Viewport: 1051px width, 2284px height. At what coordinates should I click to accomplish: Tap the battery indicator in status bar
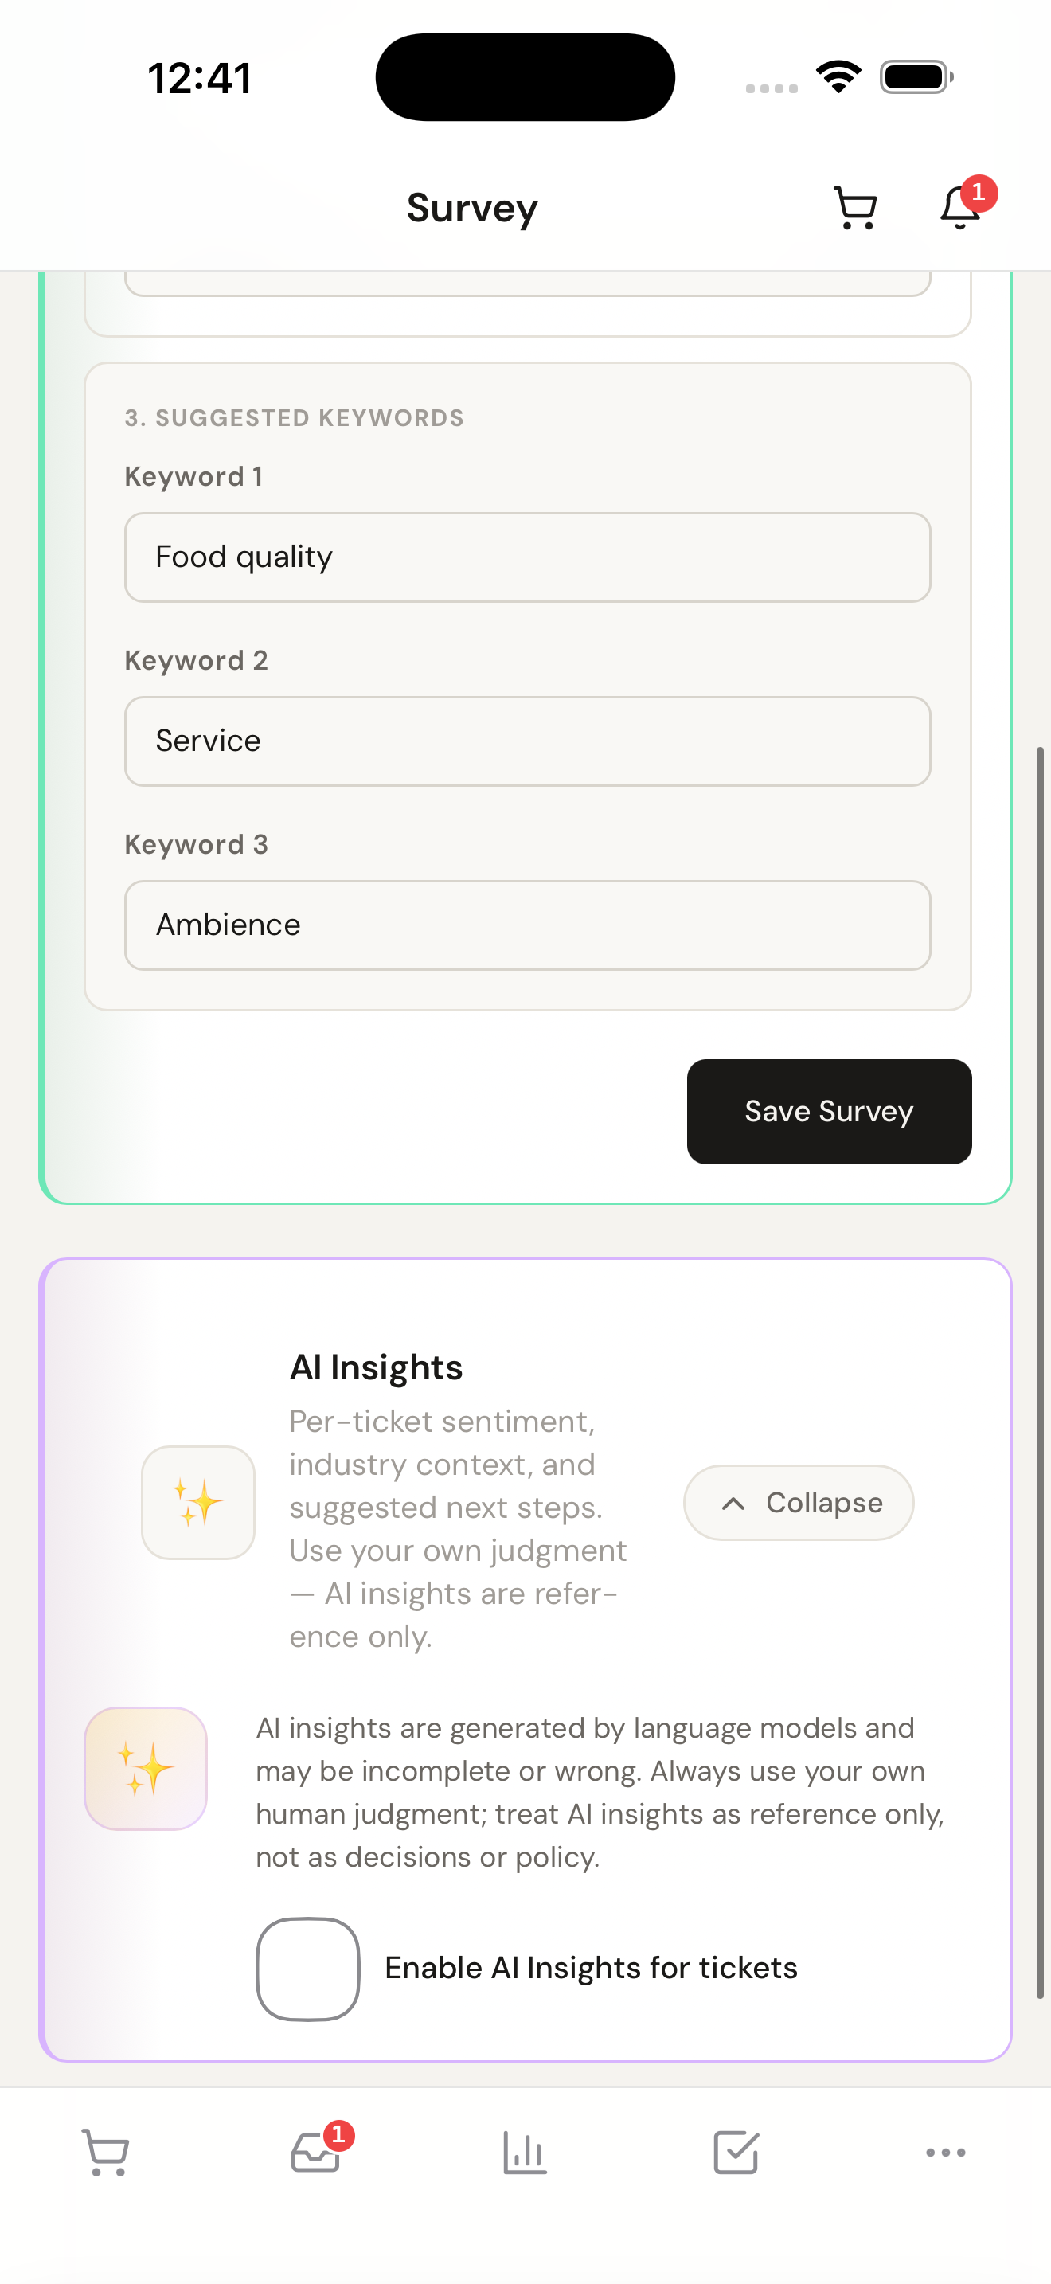[916, 77]
